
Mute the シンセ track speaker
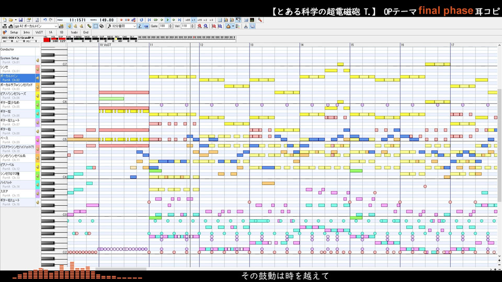coord(38,69)
